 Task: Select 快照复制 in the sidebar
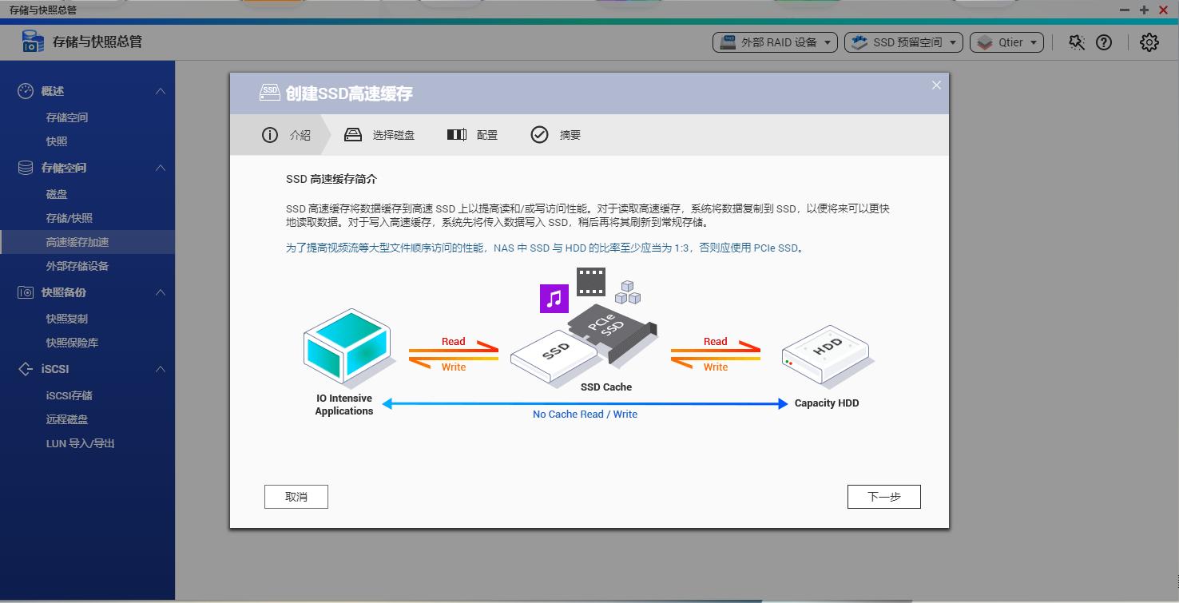pyautogui.click(x=67, y=318)
